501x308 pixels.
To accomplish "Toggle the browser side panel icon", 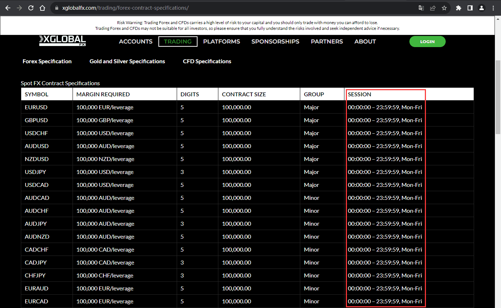I will click(470, 8).
